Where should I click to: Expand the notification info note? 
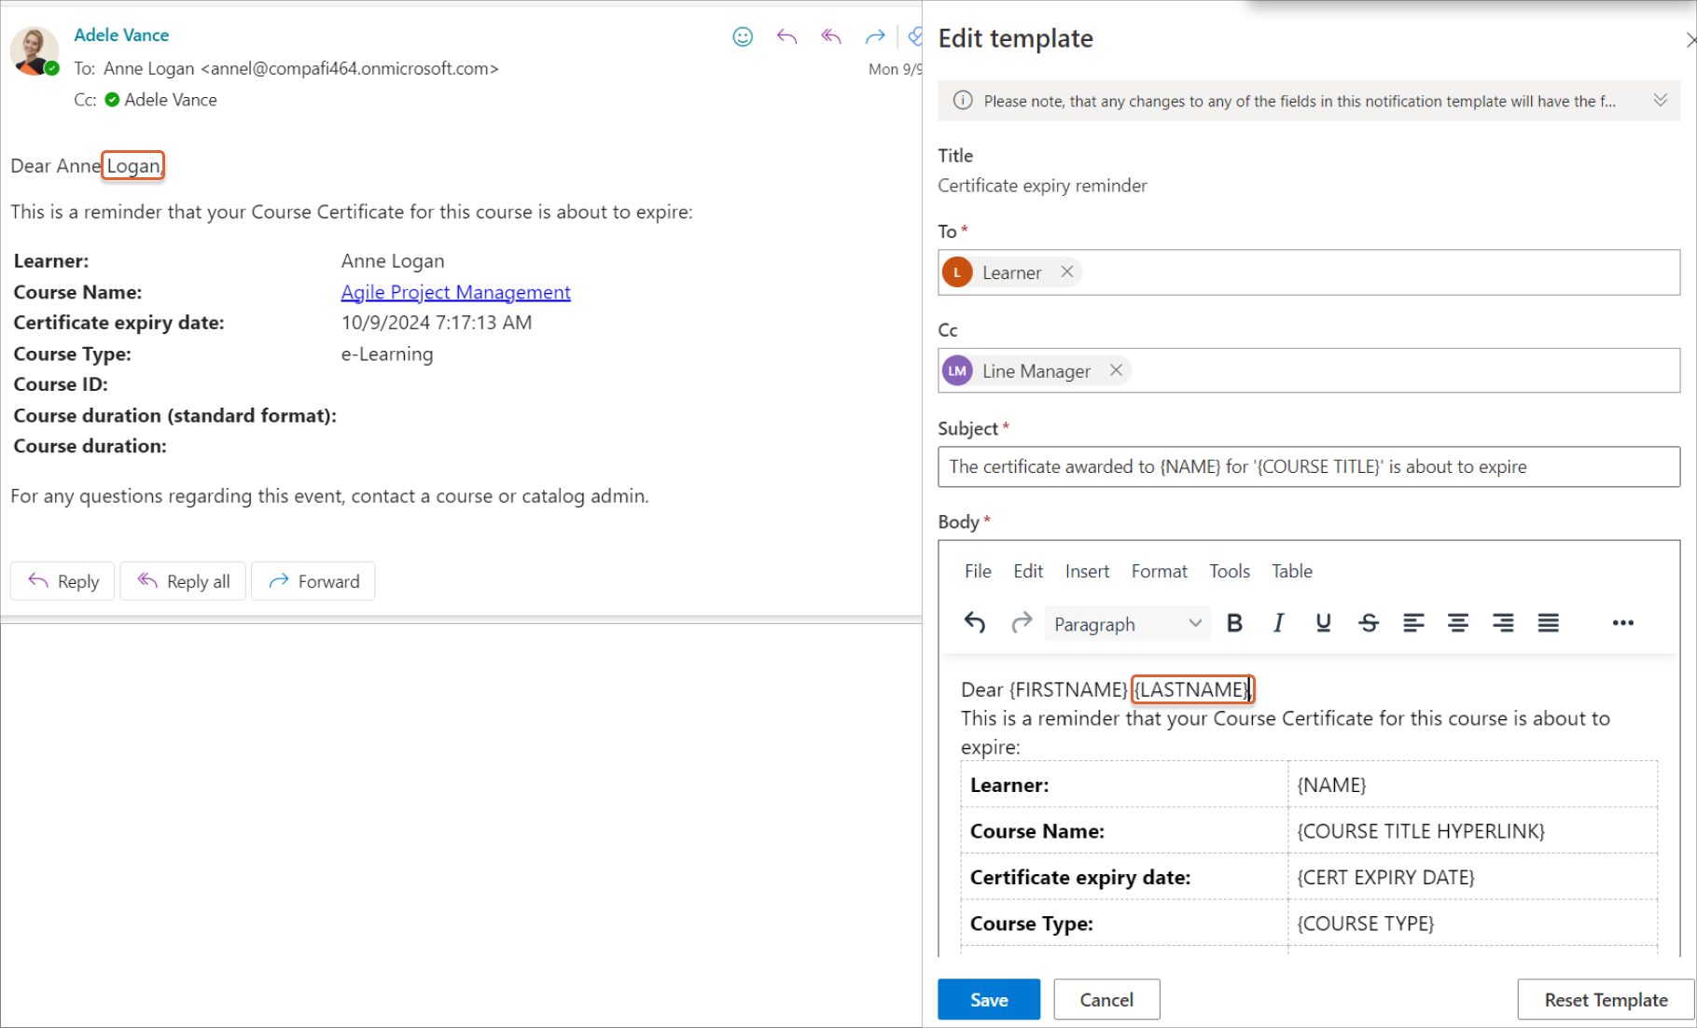1661,100
